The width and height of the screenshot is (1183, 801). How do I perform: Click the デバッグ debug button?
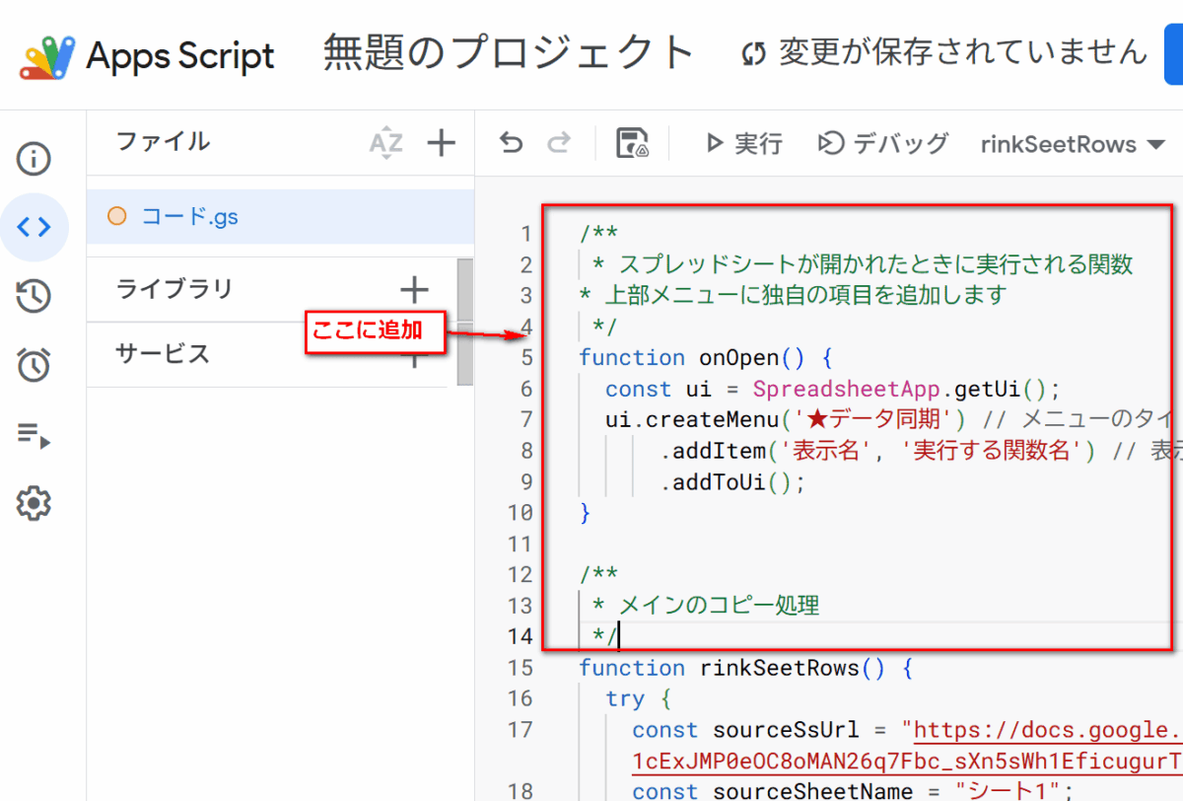pyautogui.click(x=883, y=144)
